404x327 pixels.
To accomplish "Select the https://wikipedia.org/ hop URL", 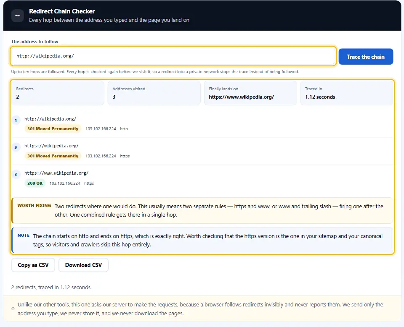I will [51, 146].
